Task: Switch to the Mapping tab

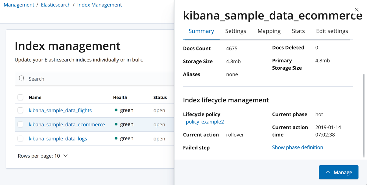Action: [x=269, y=31]
